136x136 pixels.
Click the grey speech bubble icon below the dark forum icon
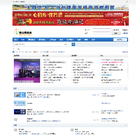click(x=15, y=119)
